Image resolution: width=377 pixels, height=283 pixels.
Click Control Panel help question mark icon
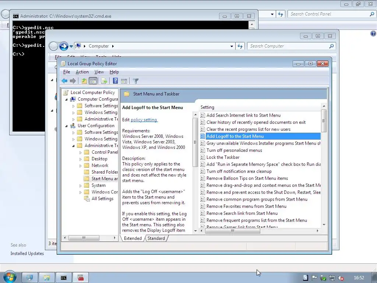point(373,34)
